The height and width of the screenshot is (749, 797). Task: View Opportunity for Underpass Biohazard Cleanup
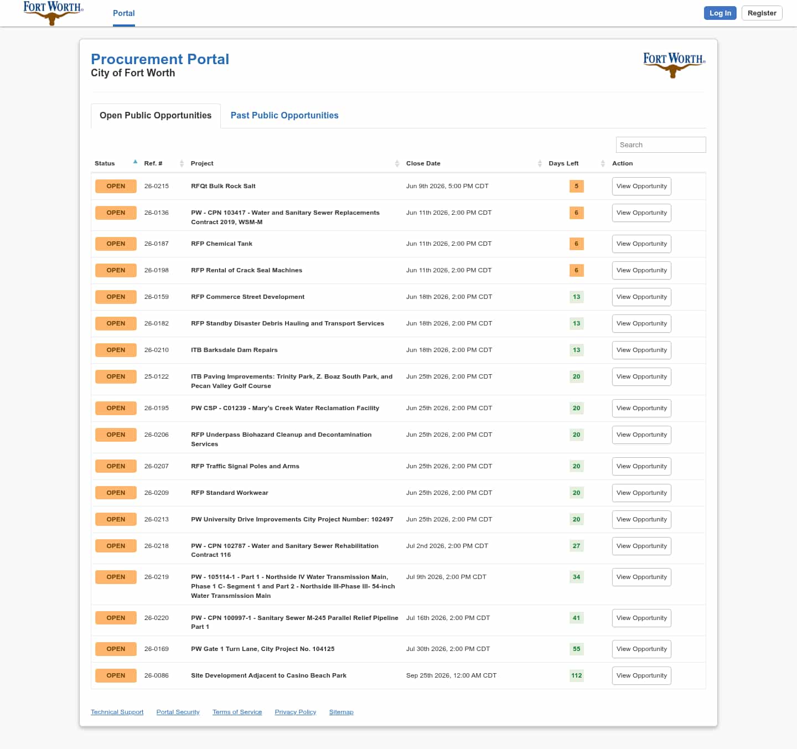coord(641,435)
